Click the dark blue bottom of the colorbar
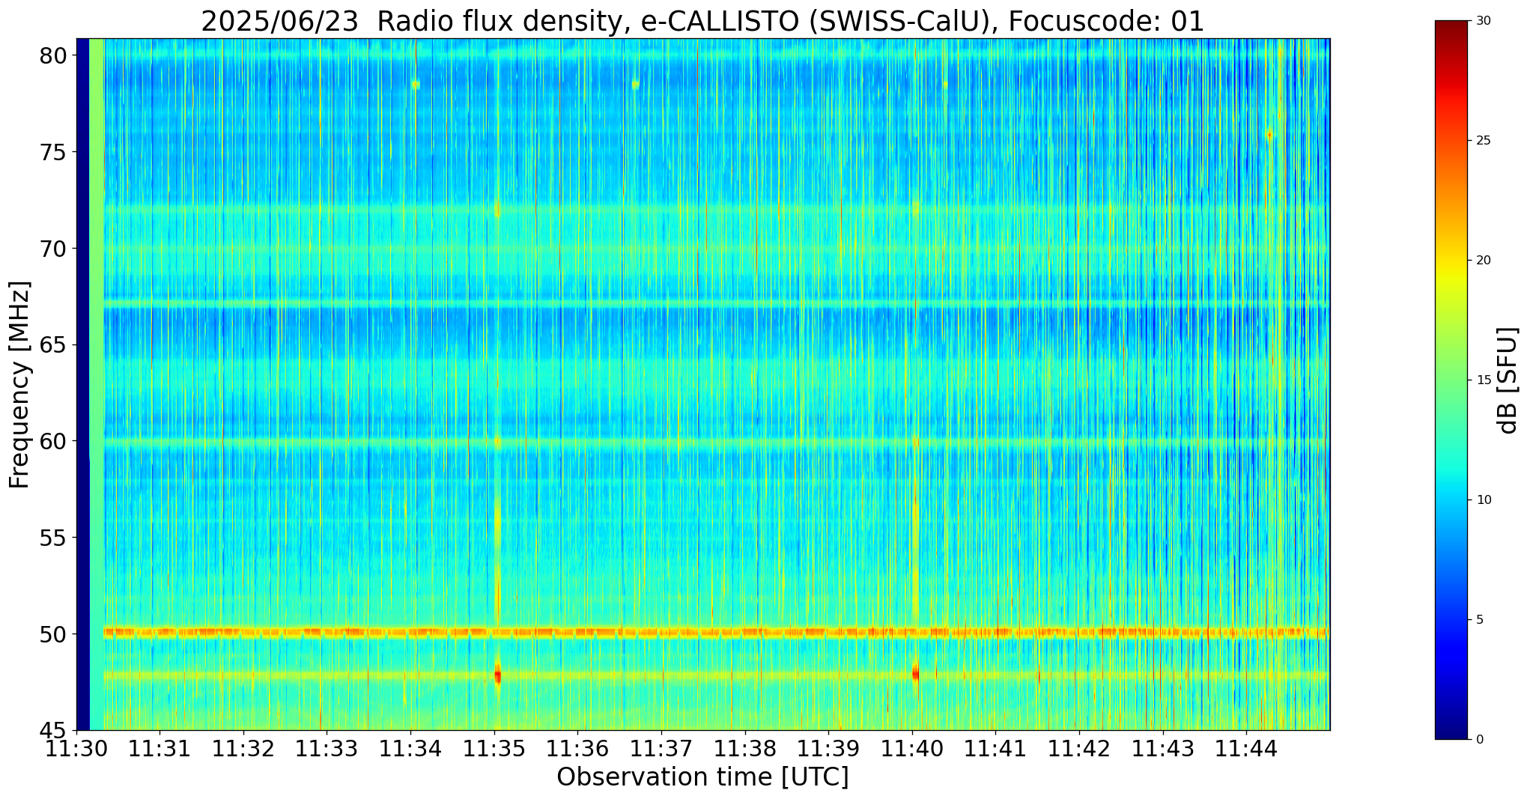 (1451, 730)
